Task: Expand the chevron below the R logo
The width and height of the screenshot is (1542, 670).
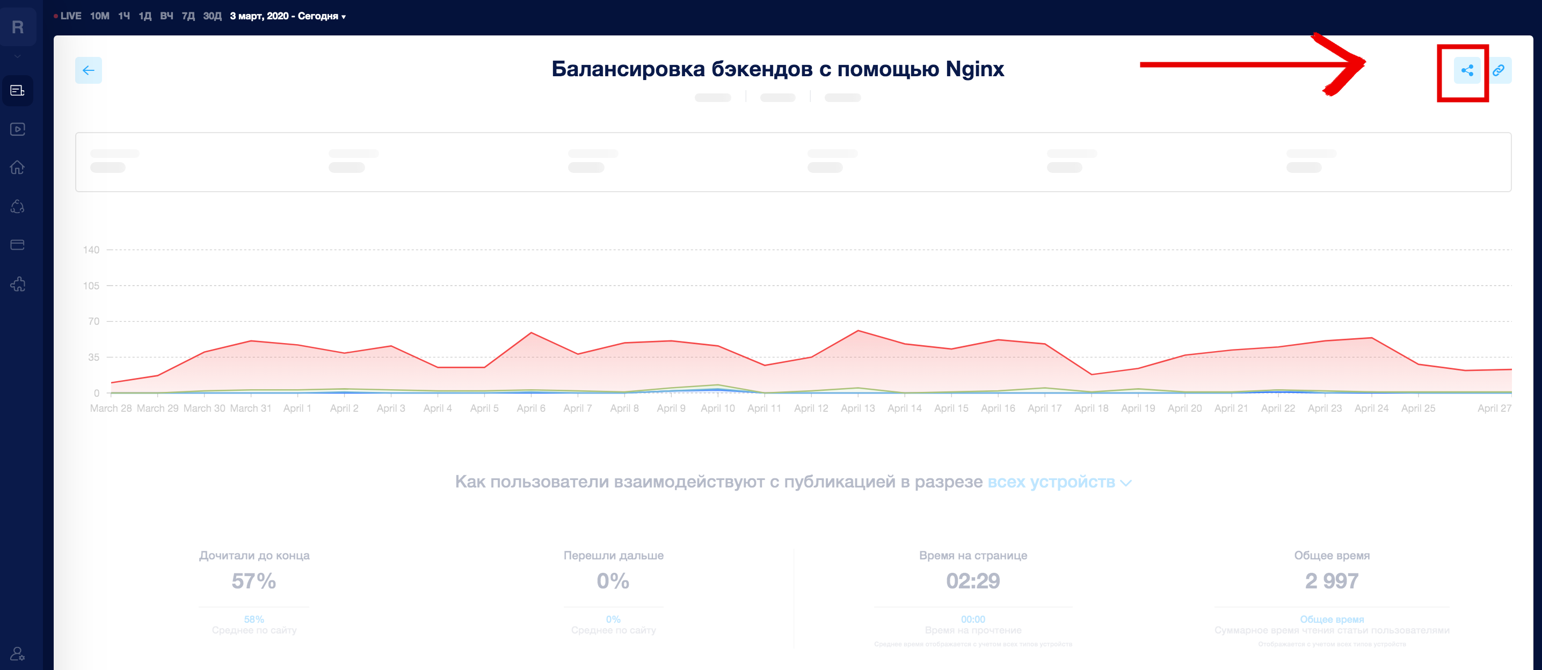Action: 18,57
